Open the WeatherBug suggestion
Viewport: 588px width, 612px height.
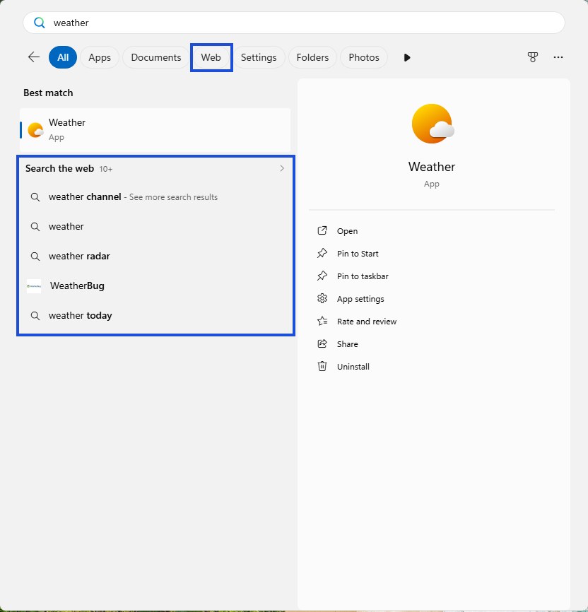pos(155,286)
